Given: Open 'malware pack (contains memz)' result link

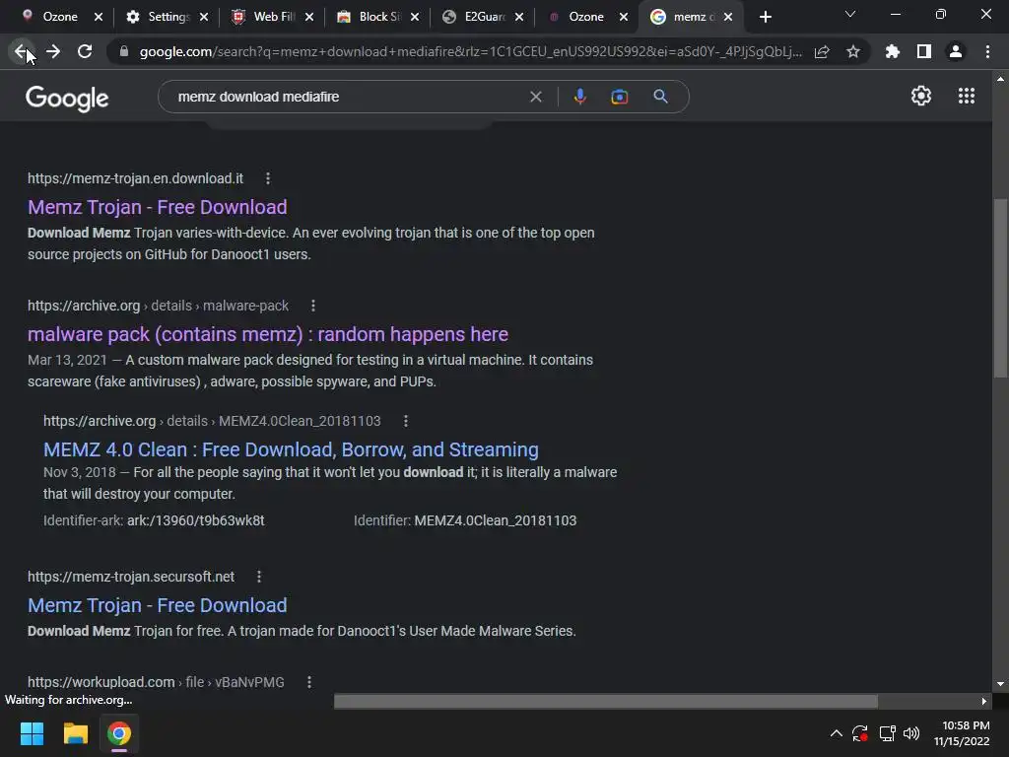Looking at the screenshot, I should click(268, 335).
